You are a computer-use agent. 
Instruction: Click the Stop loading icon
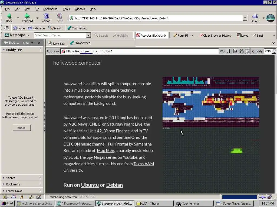coord(60,16)
